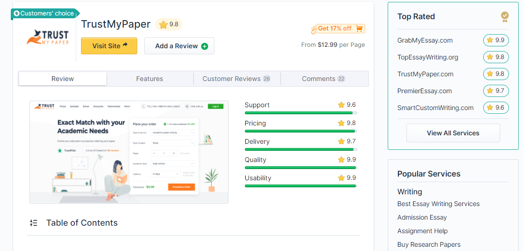Click the Writing category heading
523x251 pixels.
point(410,192)
